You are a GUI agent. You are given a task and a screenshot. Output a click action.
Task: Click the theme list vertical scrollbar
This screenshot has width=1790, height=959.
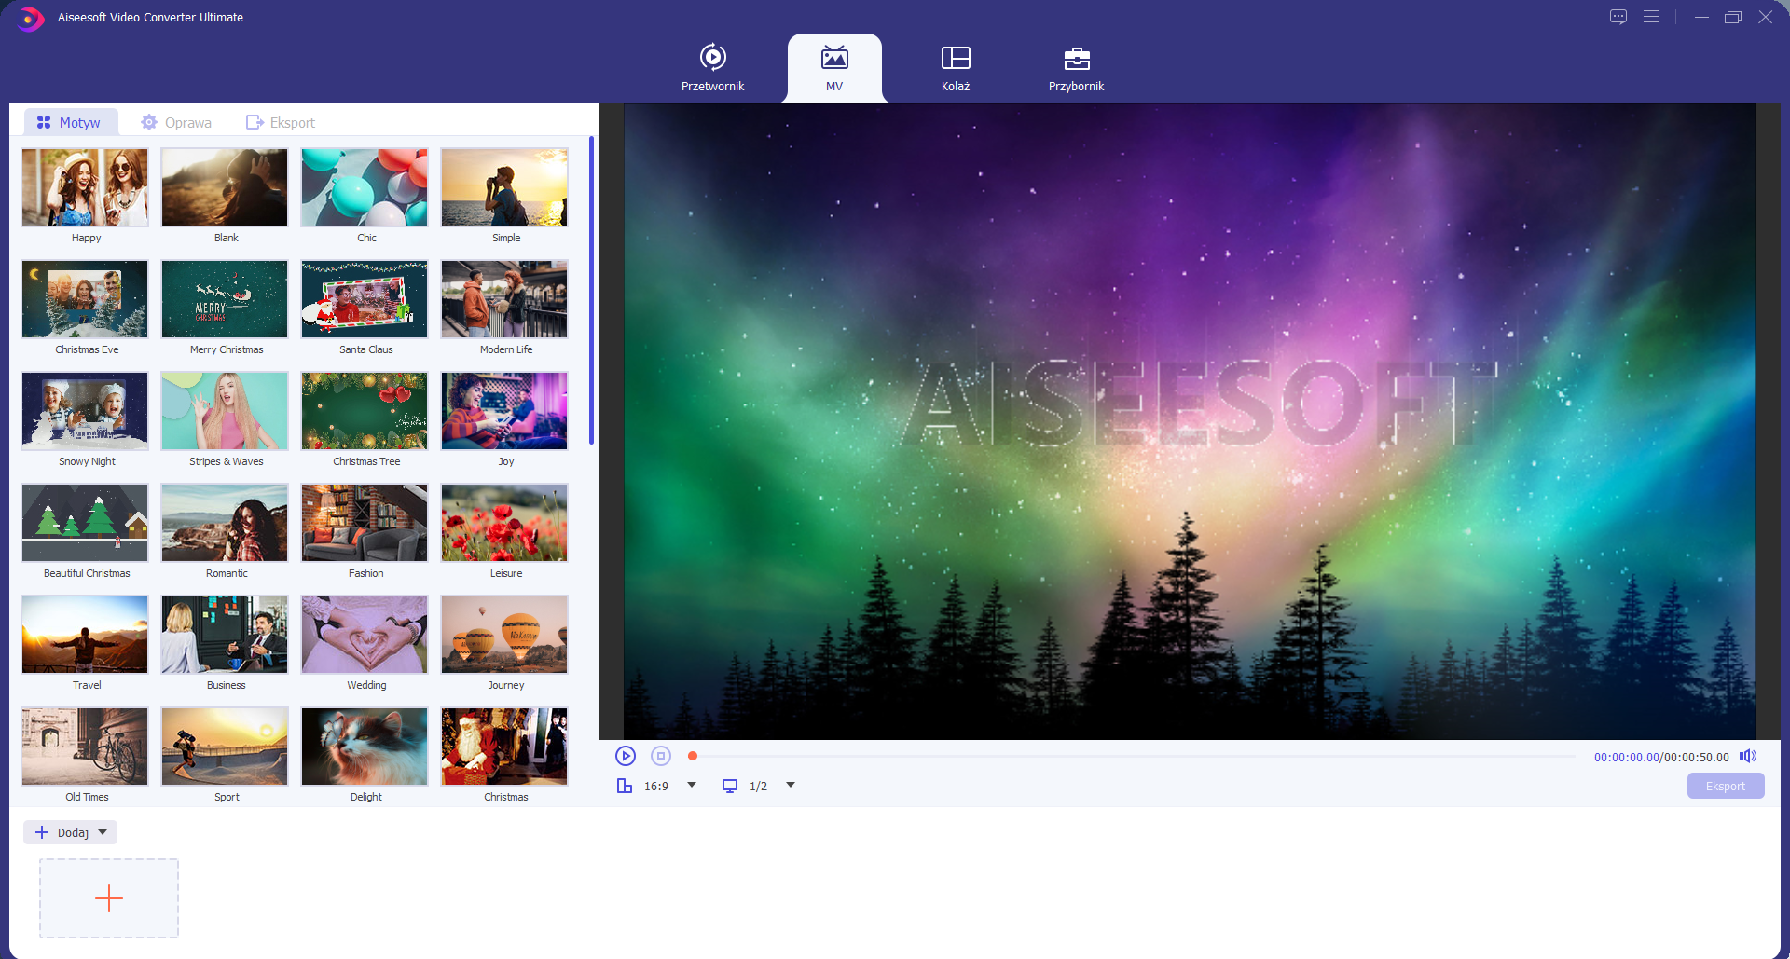[592, 291]
